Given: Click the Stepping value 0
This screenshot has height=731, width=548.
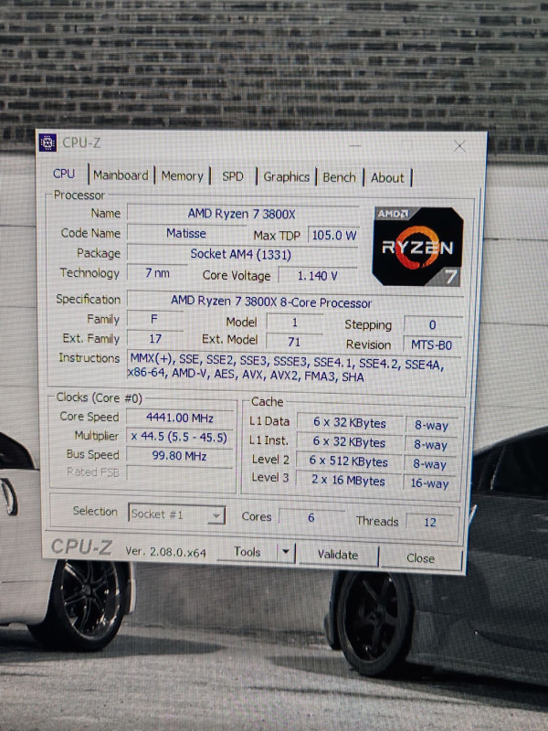Looking at the screenshot, I should click(x=432, y=325).
